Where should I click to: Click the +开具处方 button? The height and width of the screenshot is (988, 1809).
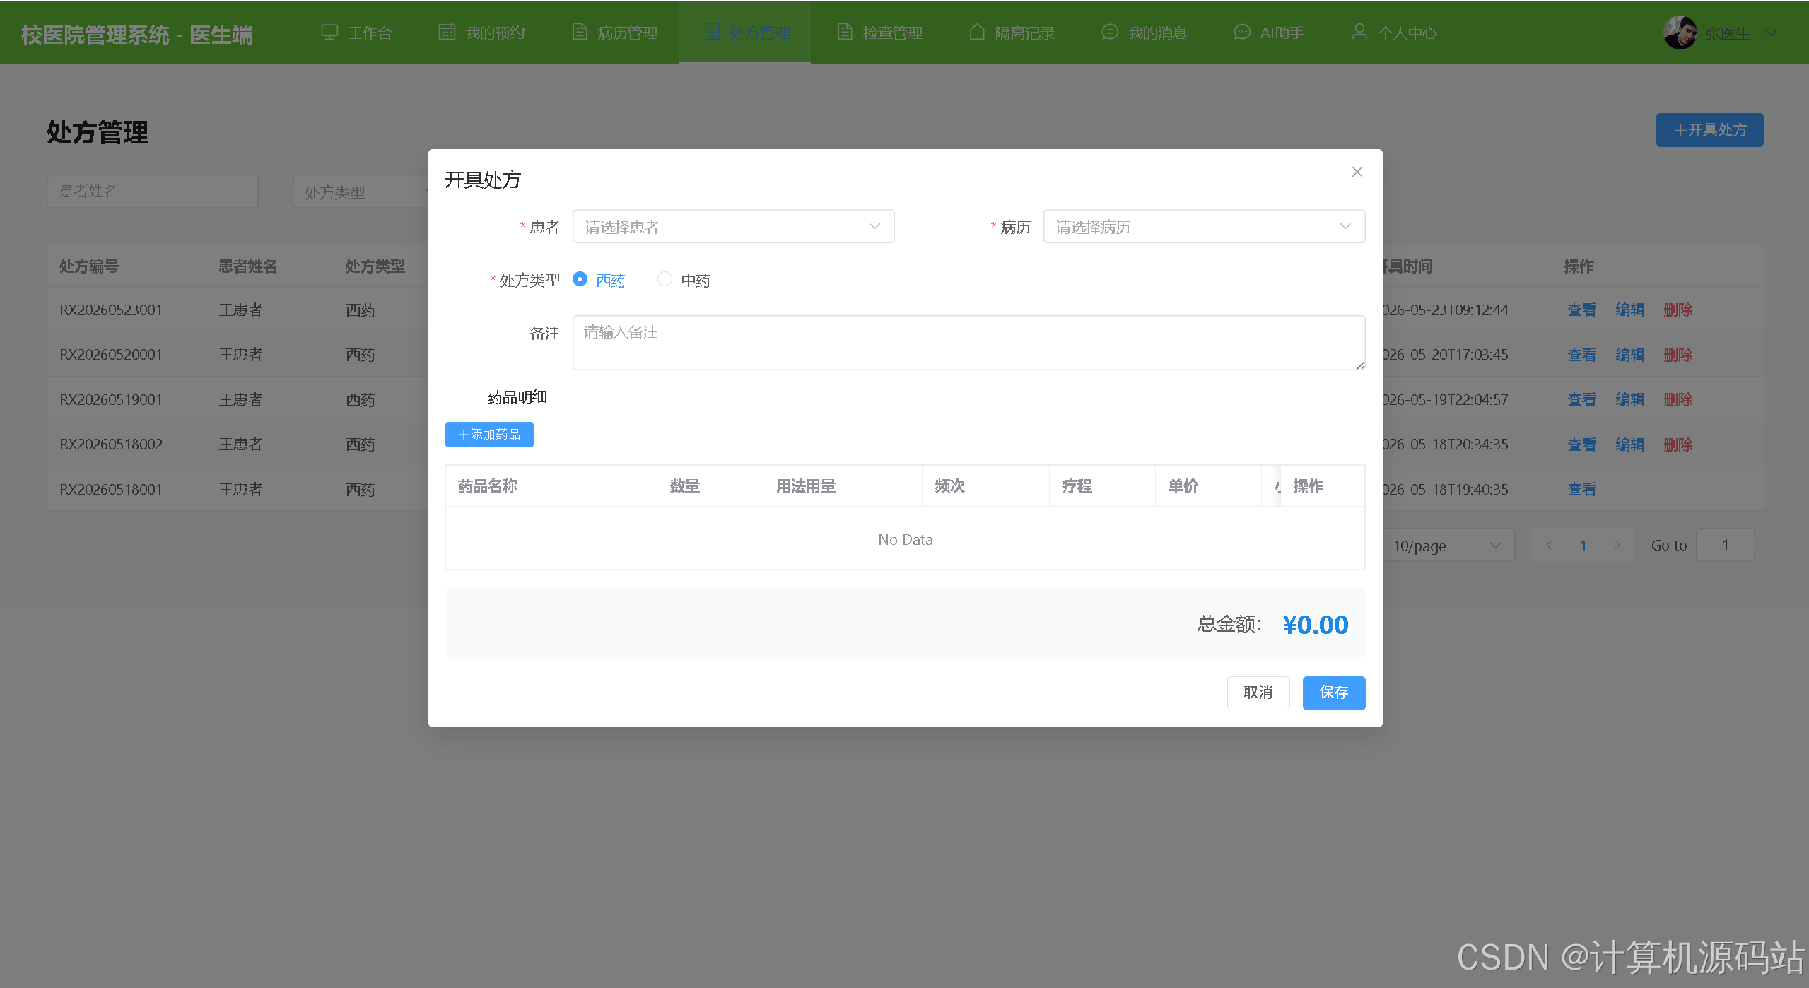(x=1709, y=130)
